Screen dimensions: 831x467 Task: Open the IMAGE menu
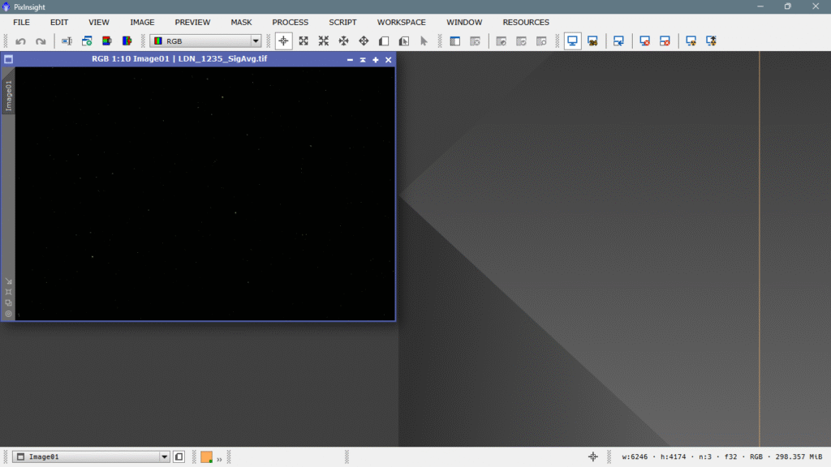(142, 22)
